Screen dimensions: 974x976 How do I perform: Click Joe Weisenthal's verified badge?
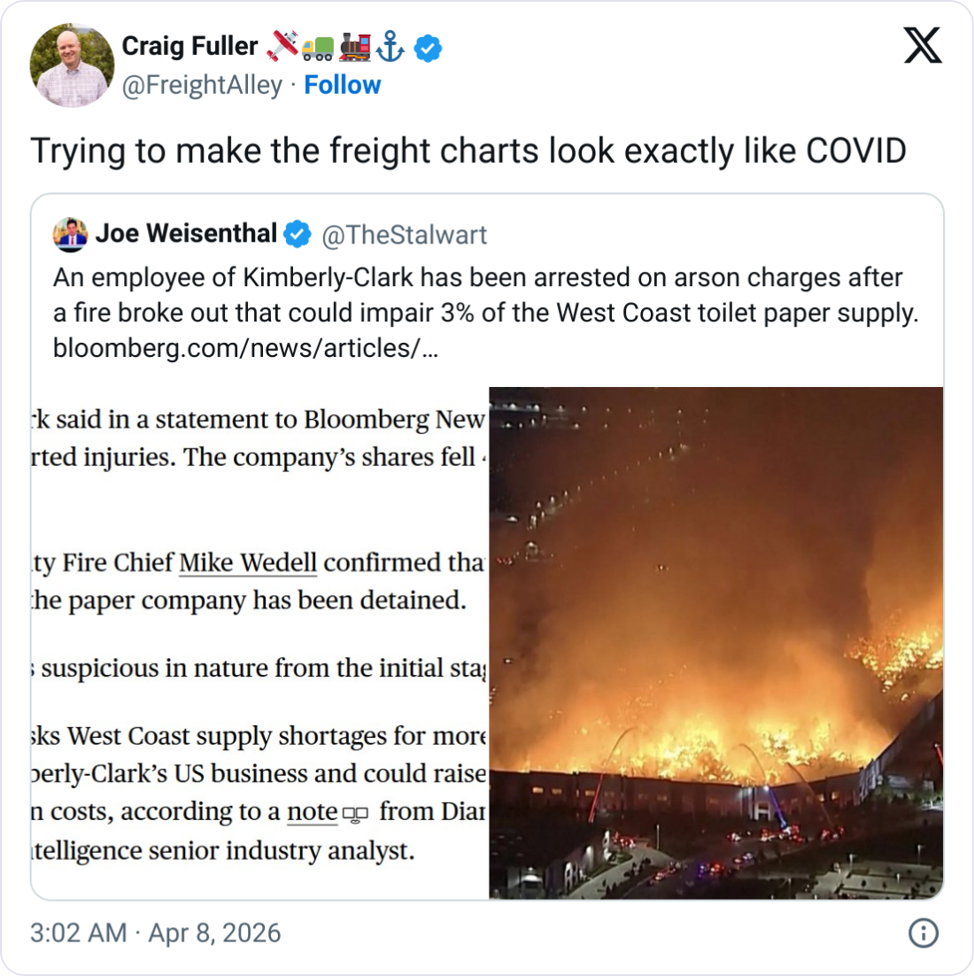click(x=298, y=235)
